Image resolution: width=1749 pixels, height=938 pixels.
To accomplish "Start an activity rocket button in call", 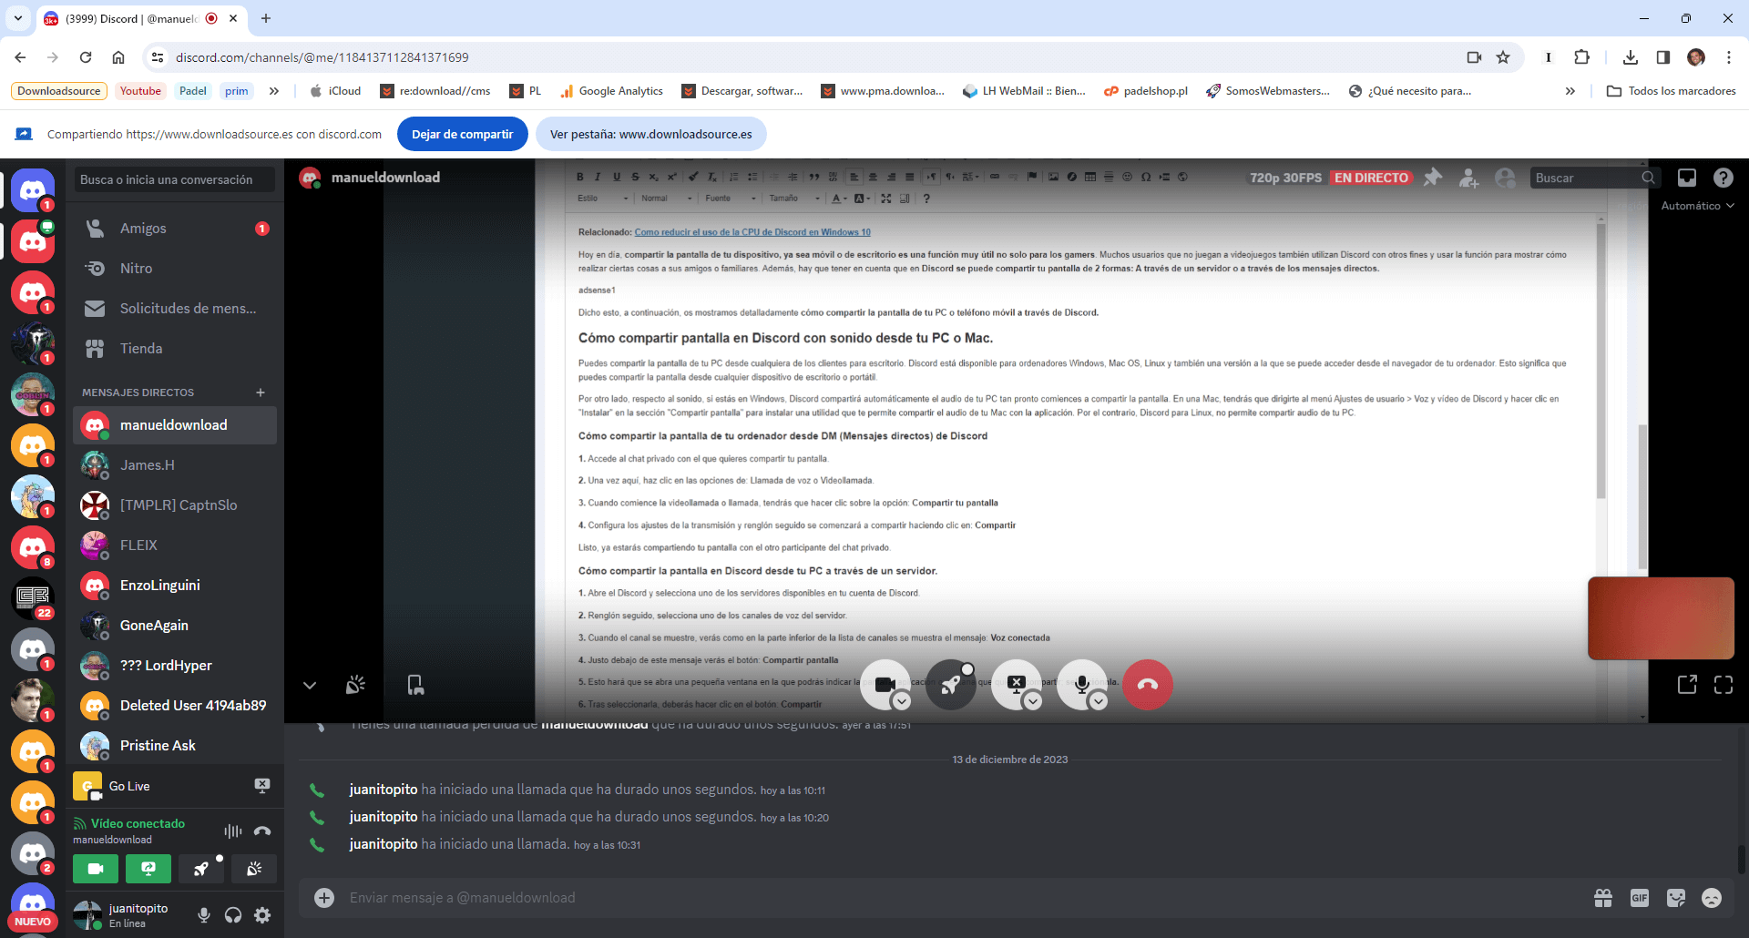I will click(x=951, y=685).
